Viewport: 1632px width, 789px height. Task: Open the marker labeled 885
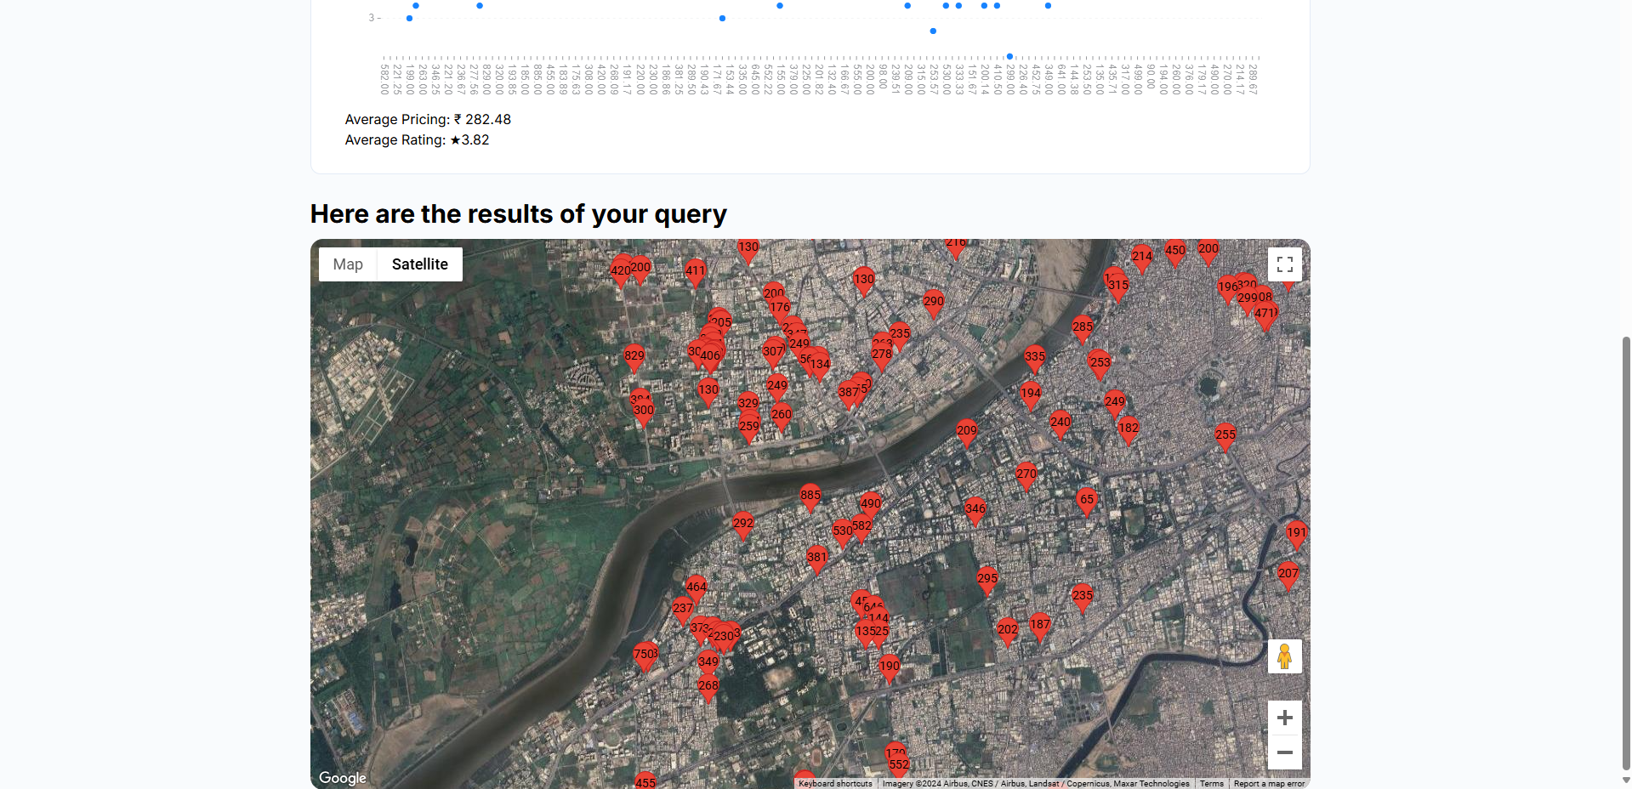810,500
